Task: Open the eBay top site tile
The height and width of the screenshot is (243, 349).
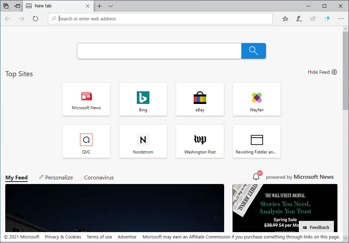Action: click(x=200, y=99)
